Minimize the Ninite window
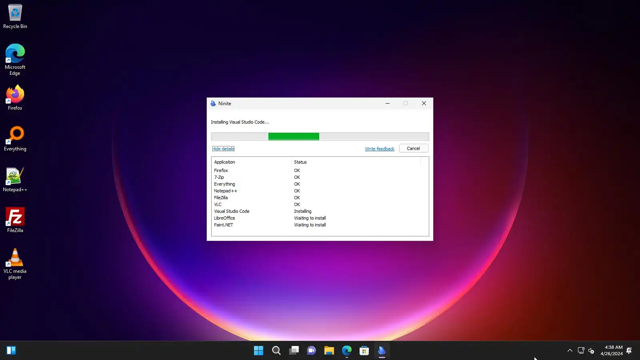This screenshot has height=360, width=640. click(388, 104)
